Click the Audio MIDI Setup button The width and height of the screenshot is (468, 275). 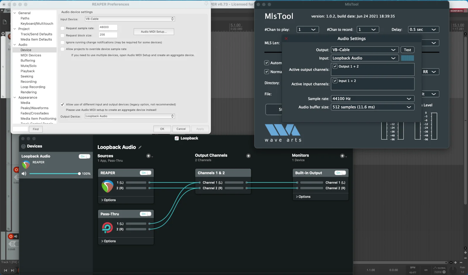pyautogui.click(x=154, y=31)
